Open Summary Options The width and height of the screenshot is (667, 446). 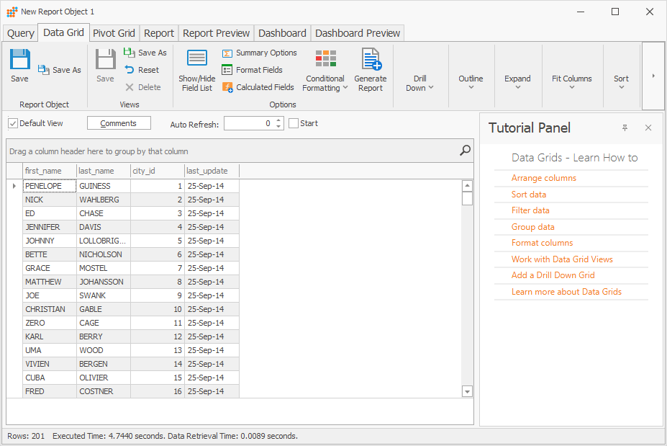pos(259,53)
